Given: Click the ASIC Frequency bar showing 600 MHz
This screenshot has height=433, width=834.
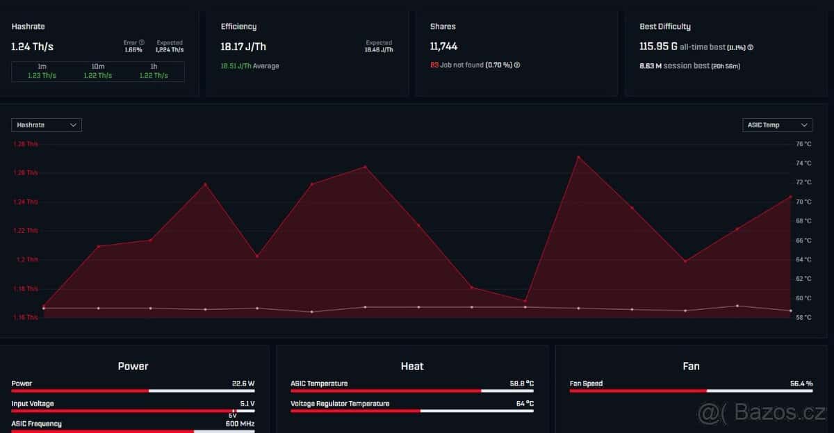Looking at the screenshot, I should [x=133, y=431].
